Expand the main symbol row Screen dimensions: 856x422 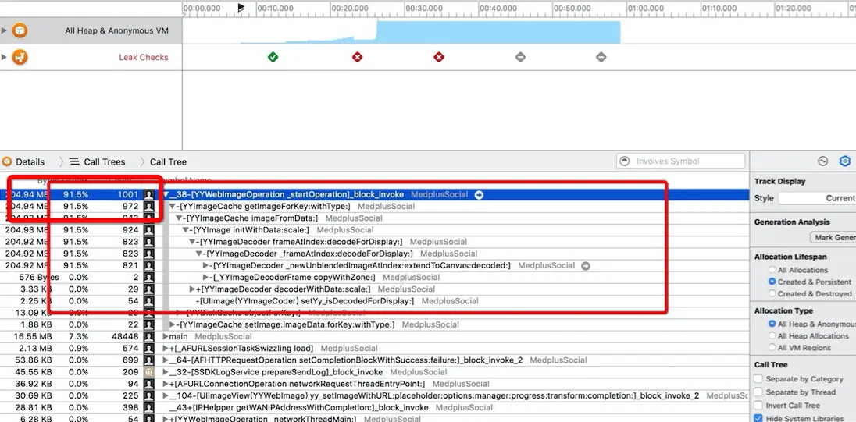(x=166, y=336)
